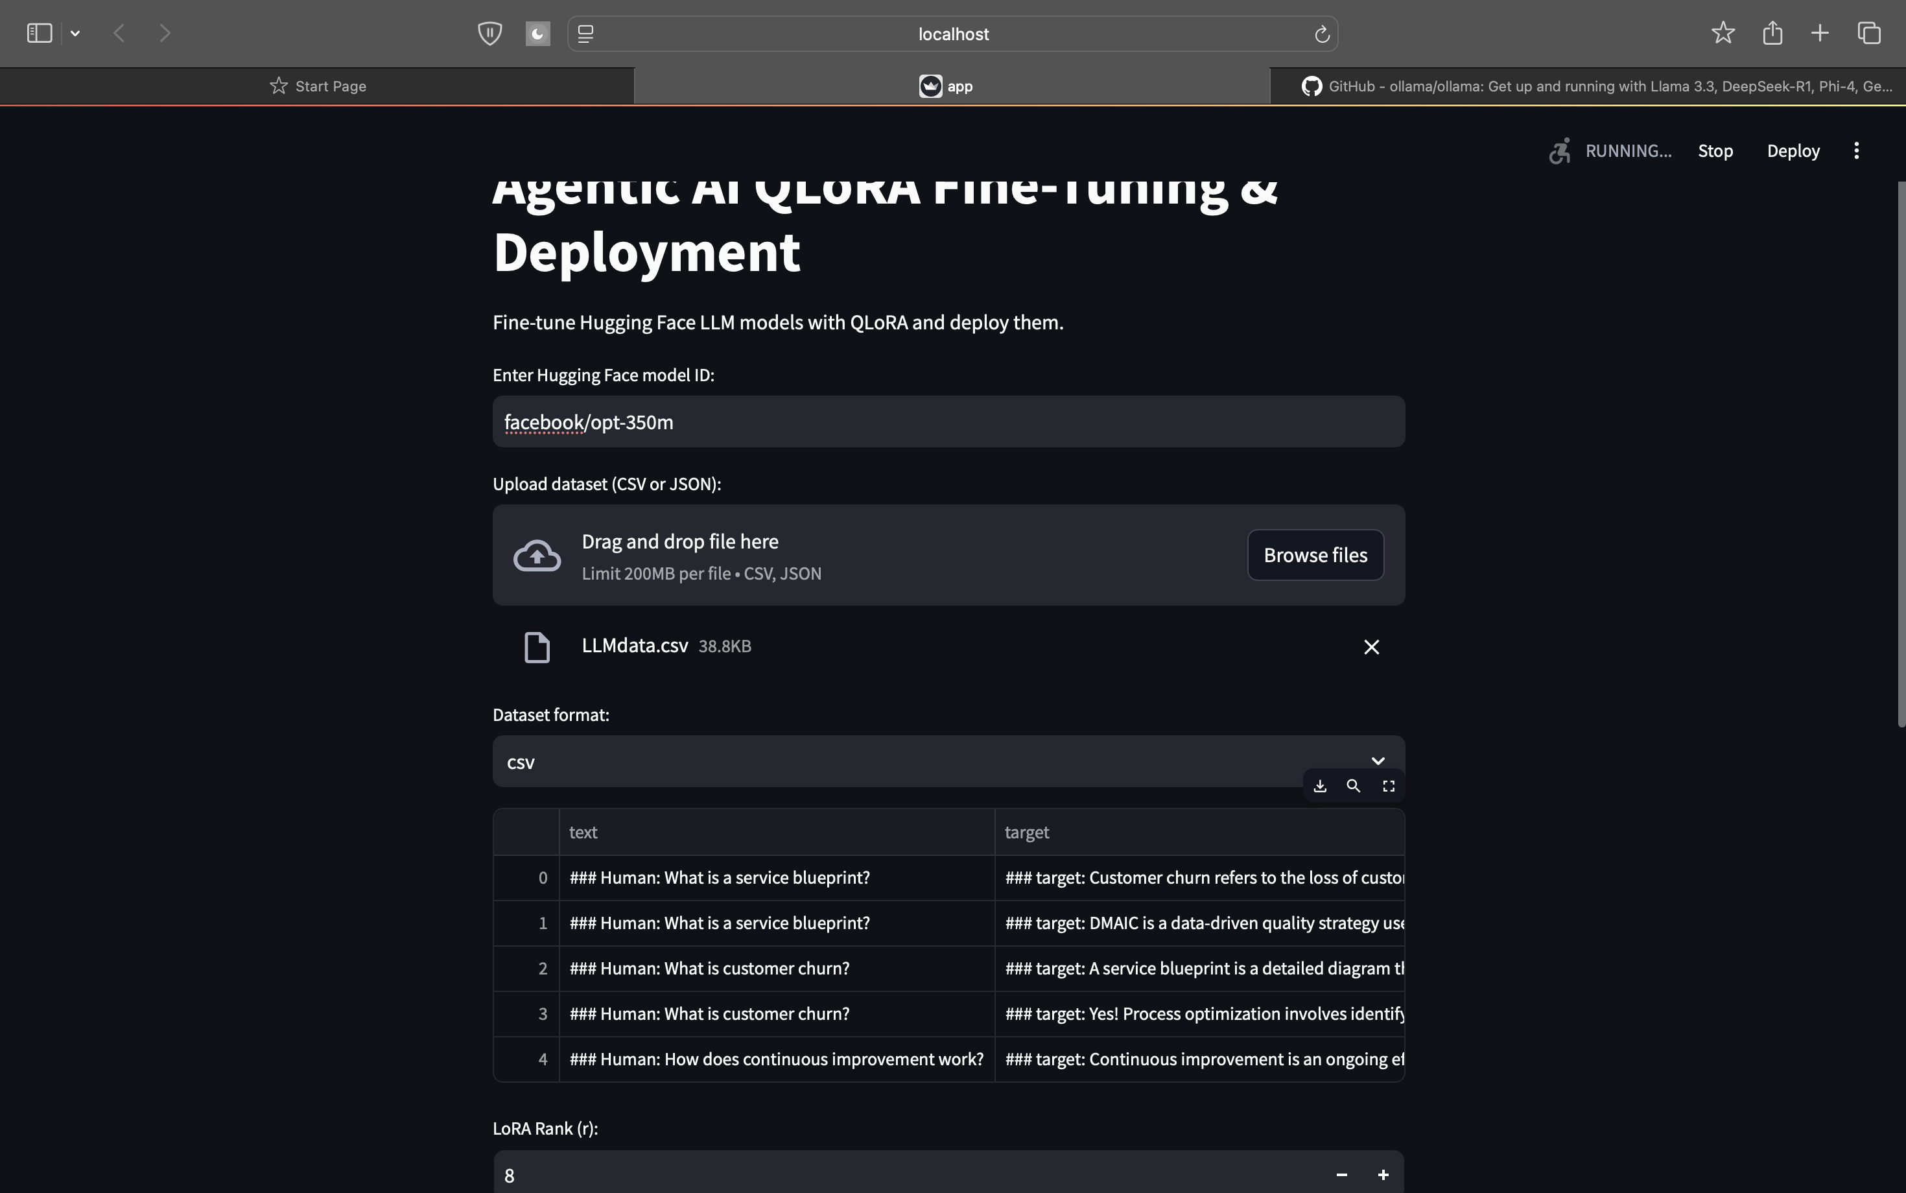
Task: Click the LLMdata.csv file name
Action: point(634,645)
